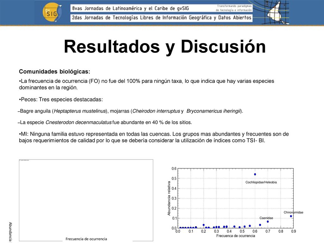Click the 'La frecuencia de ocurrencia (FO)' bullet
This screenshot has height=243, width=324.
click(146, 84)
